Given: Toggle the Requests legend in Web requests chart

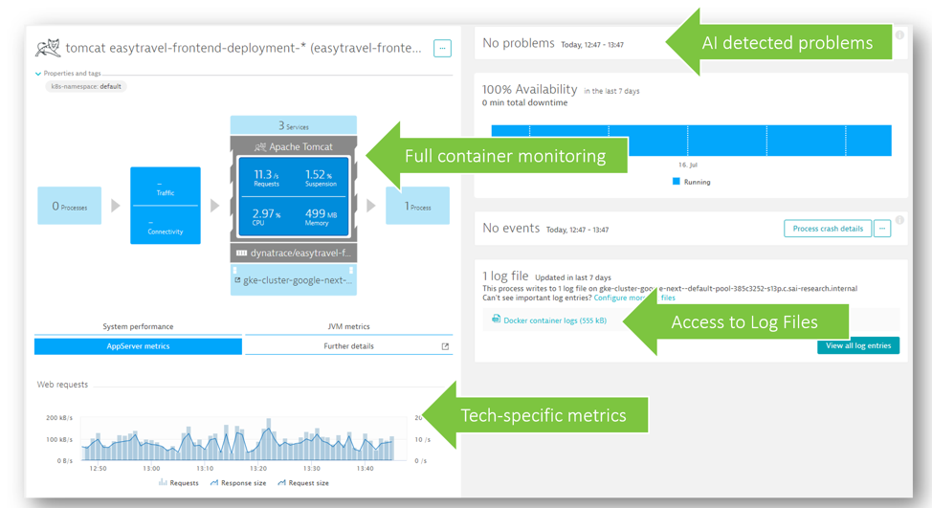Looking at the screenshot, I should [178, 483].
